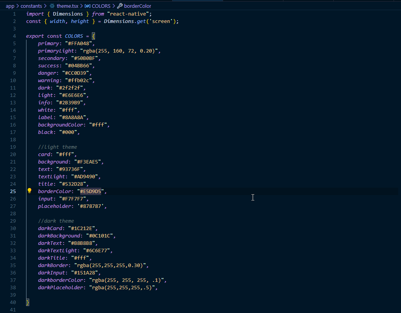Click the //dark theme comment
The image size is (401, 313).
tap(56, 221)
